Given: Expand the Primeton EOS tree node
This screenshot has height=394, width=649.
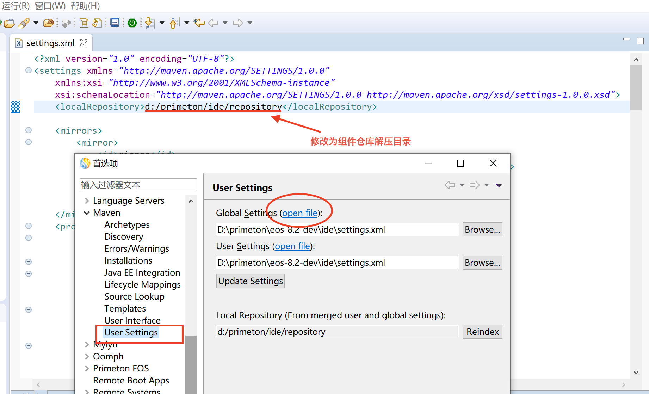Looking at the screenshot, I should coord(87,369).
